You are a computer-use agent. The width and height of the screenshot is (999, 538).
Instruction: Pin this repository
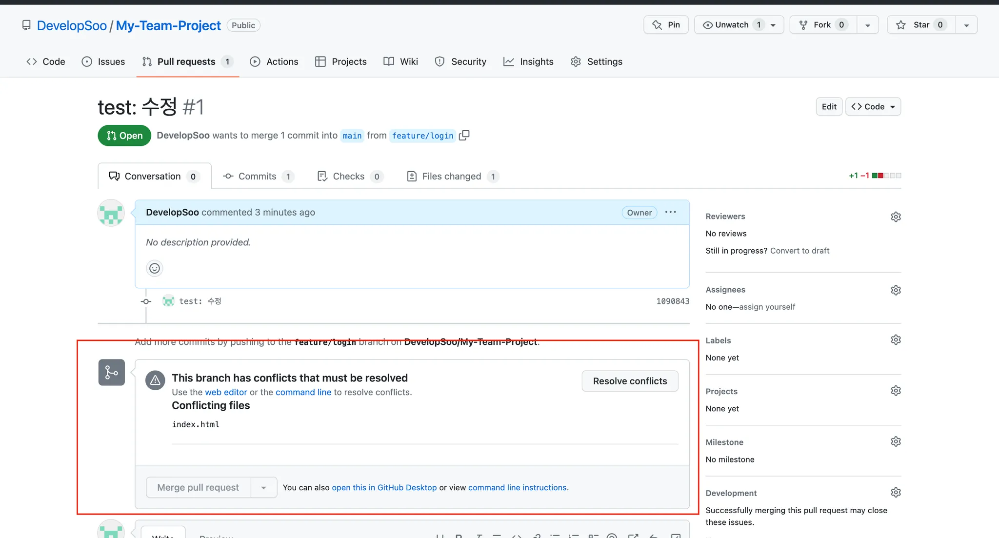(666, 25)
